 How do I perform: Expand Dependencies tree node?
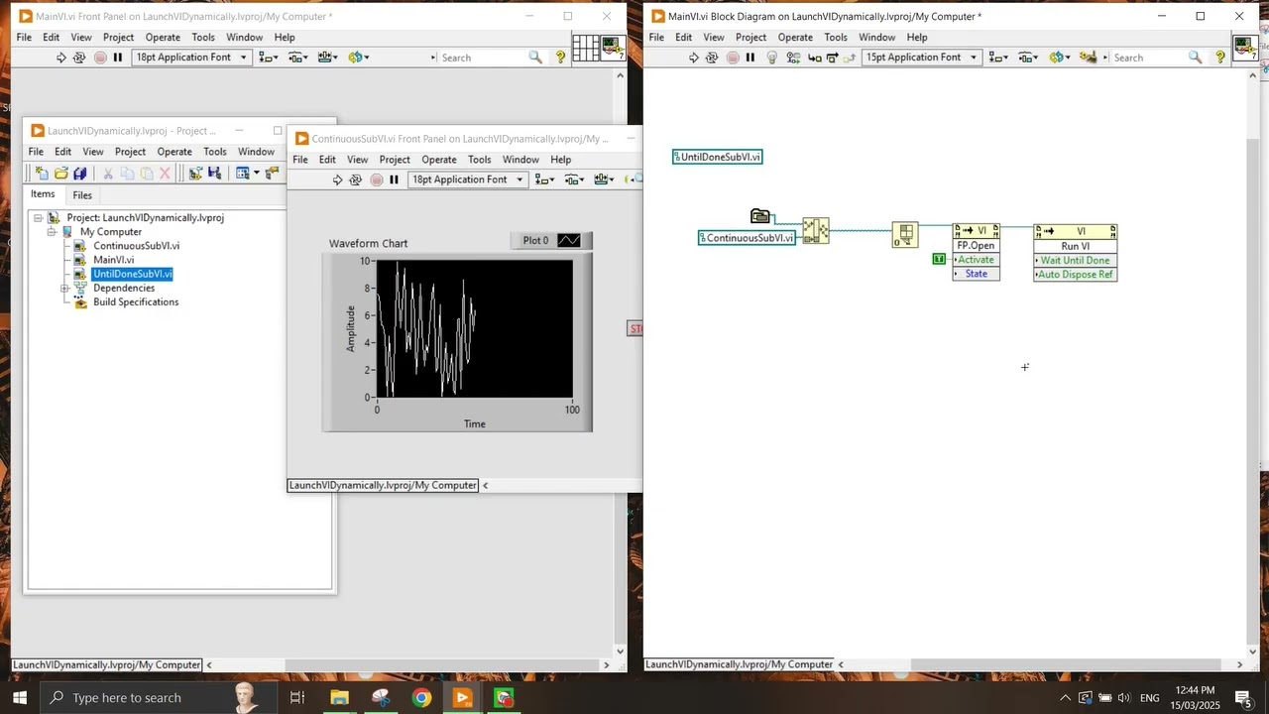[65, 289]
